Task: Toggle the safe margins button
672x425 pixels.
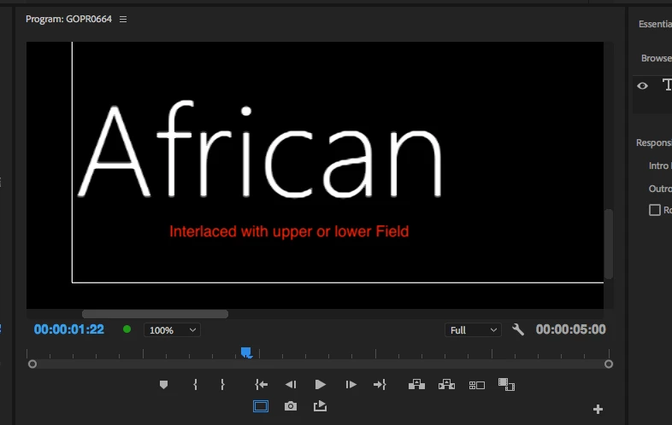Action: click(261, 406)
